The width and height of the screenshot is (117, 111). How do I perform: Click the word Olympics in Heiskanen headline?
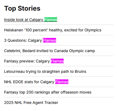[93, 30]
